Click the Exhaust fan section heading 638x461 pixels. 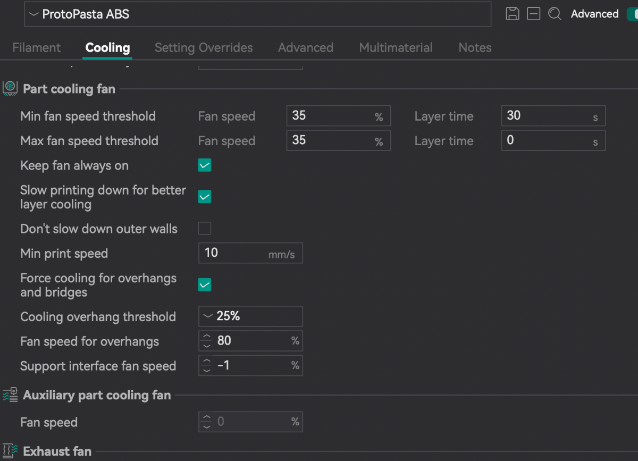(57, 451)
